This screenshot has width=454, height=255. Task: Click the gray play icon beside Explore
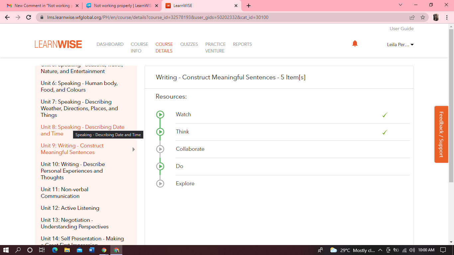click(160, 184)
